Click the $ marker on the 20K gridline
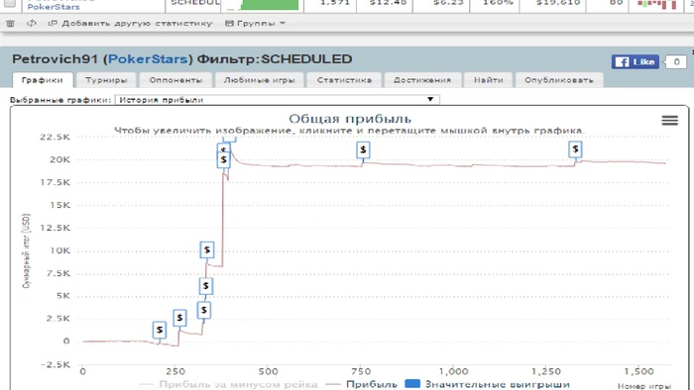The width and height of the screenshot is (694, 390). [x=223, y=160]
